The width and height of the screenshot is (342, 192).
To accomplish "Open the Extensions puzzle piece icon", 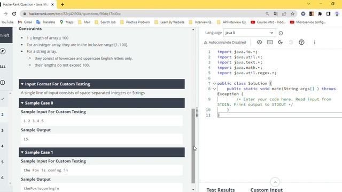I will [x=320, y=14].
